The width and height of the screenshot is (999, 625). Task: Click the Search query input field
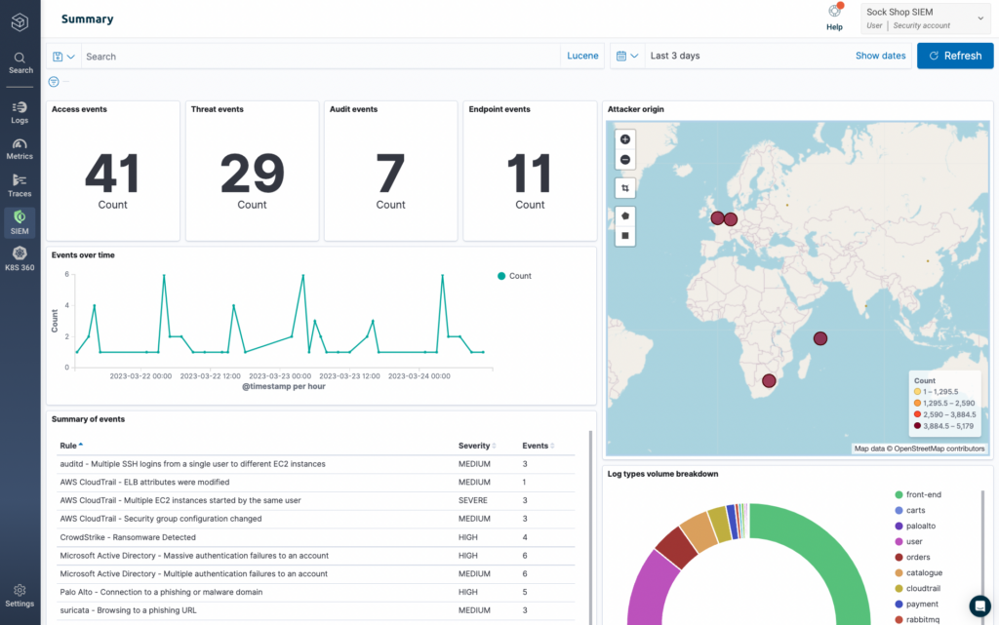(x=320, y=57)
